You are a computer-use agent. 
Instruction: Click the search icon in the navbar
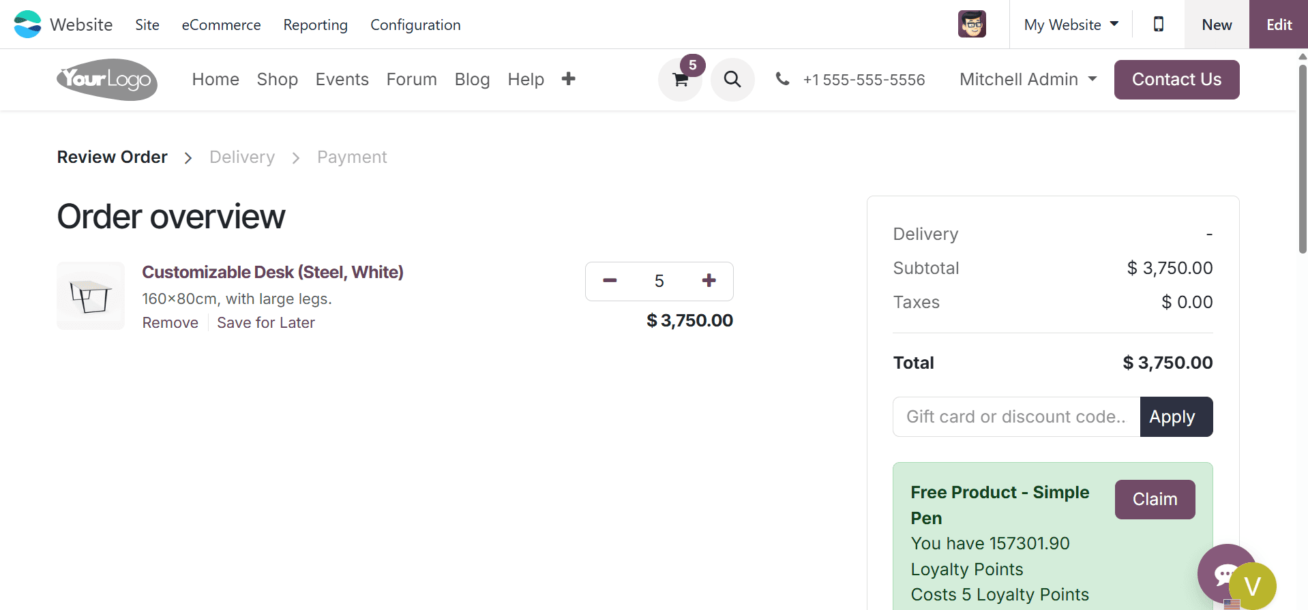tap(732, 79)
